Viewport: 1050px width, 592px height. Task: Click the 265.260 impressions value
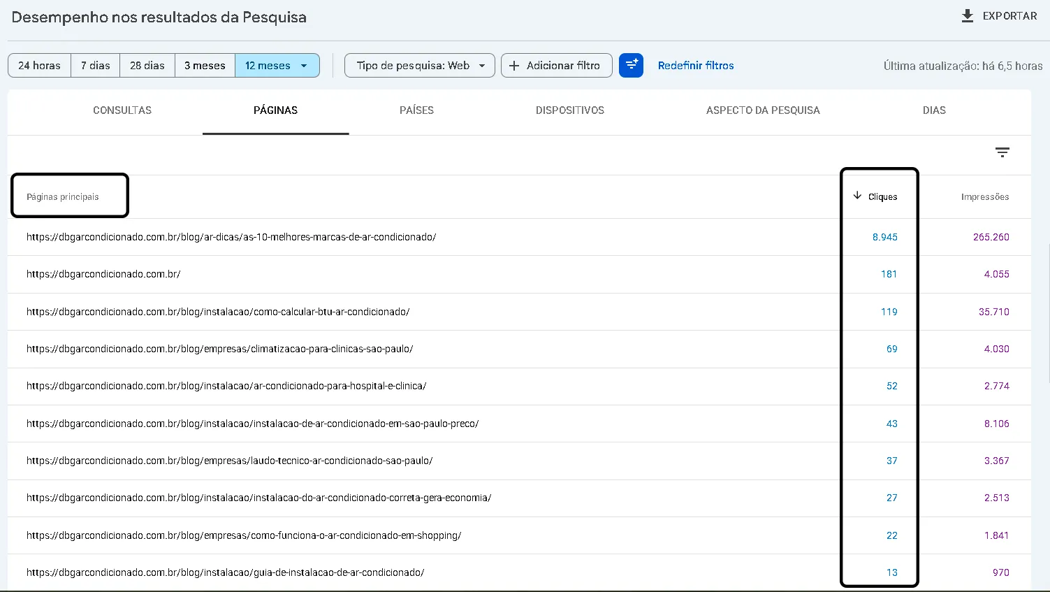pos(991,237)
